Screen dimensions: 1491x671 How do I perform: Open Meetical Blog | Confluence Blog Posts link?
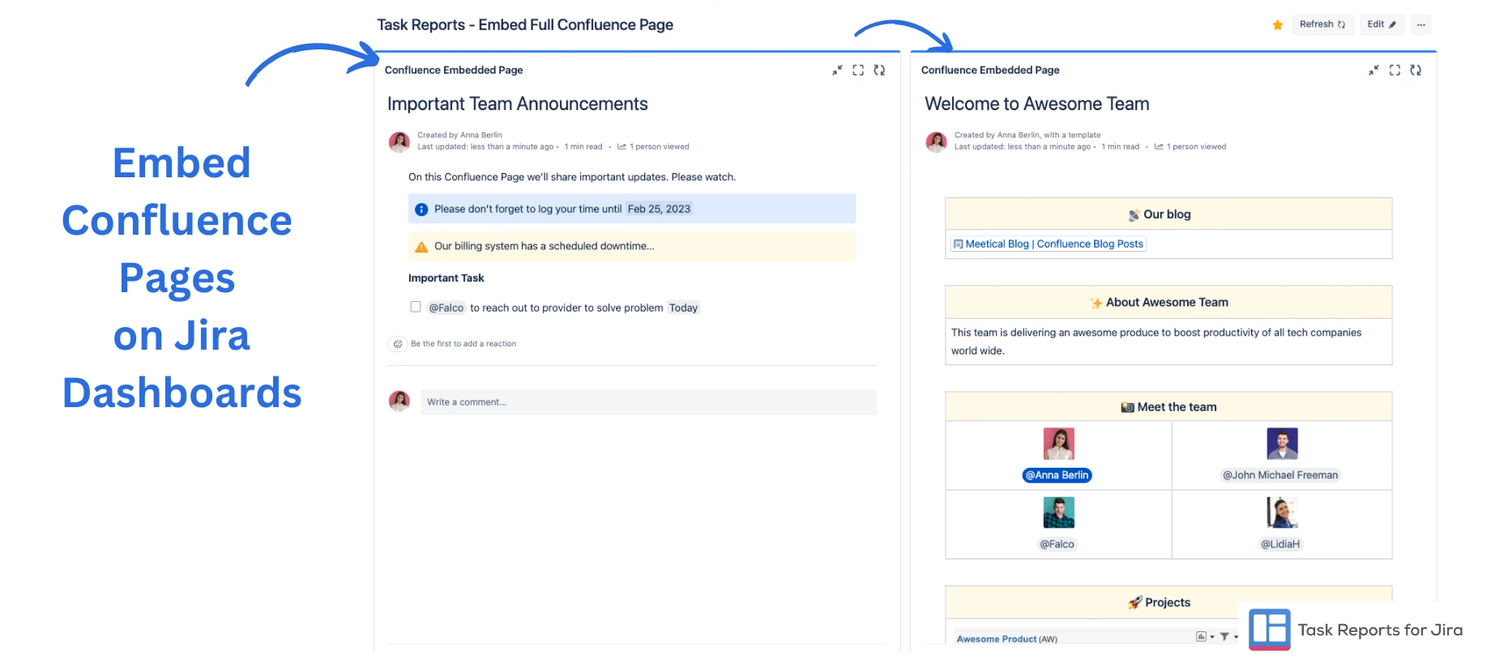pyautogui.click(x=1054, y=244)
